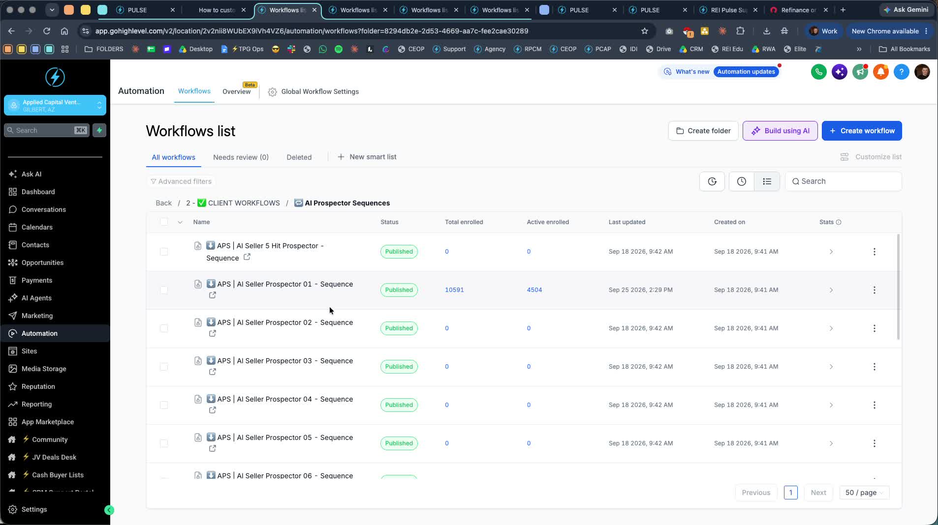The width and height of the screenshot is (938, 525).
Task: Expand the Applied Capital Vent account switcher
Action: click(55, 105)
